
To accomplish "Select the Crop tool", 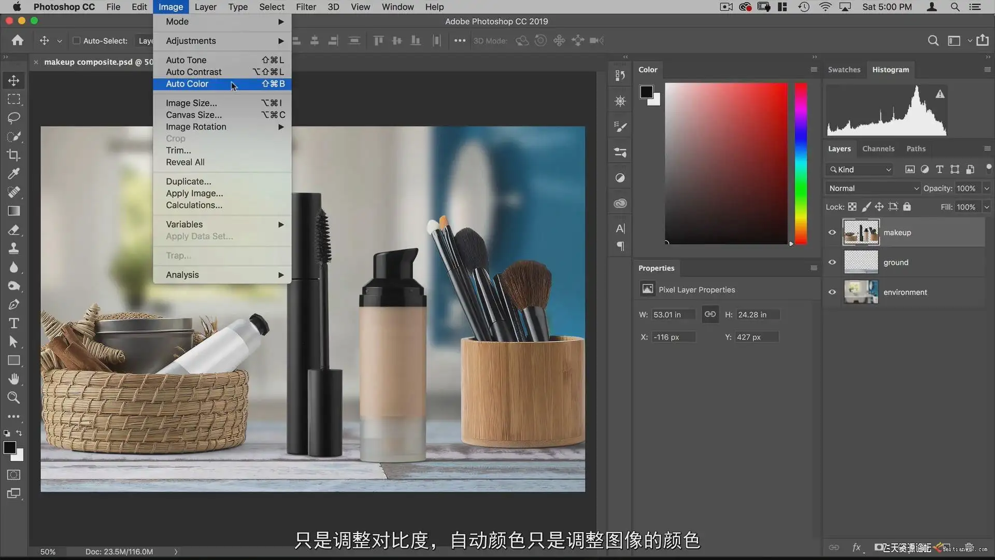I will 14,155.
